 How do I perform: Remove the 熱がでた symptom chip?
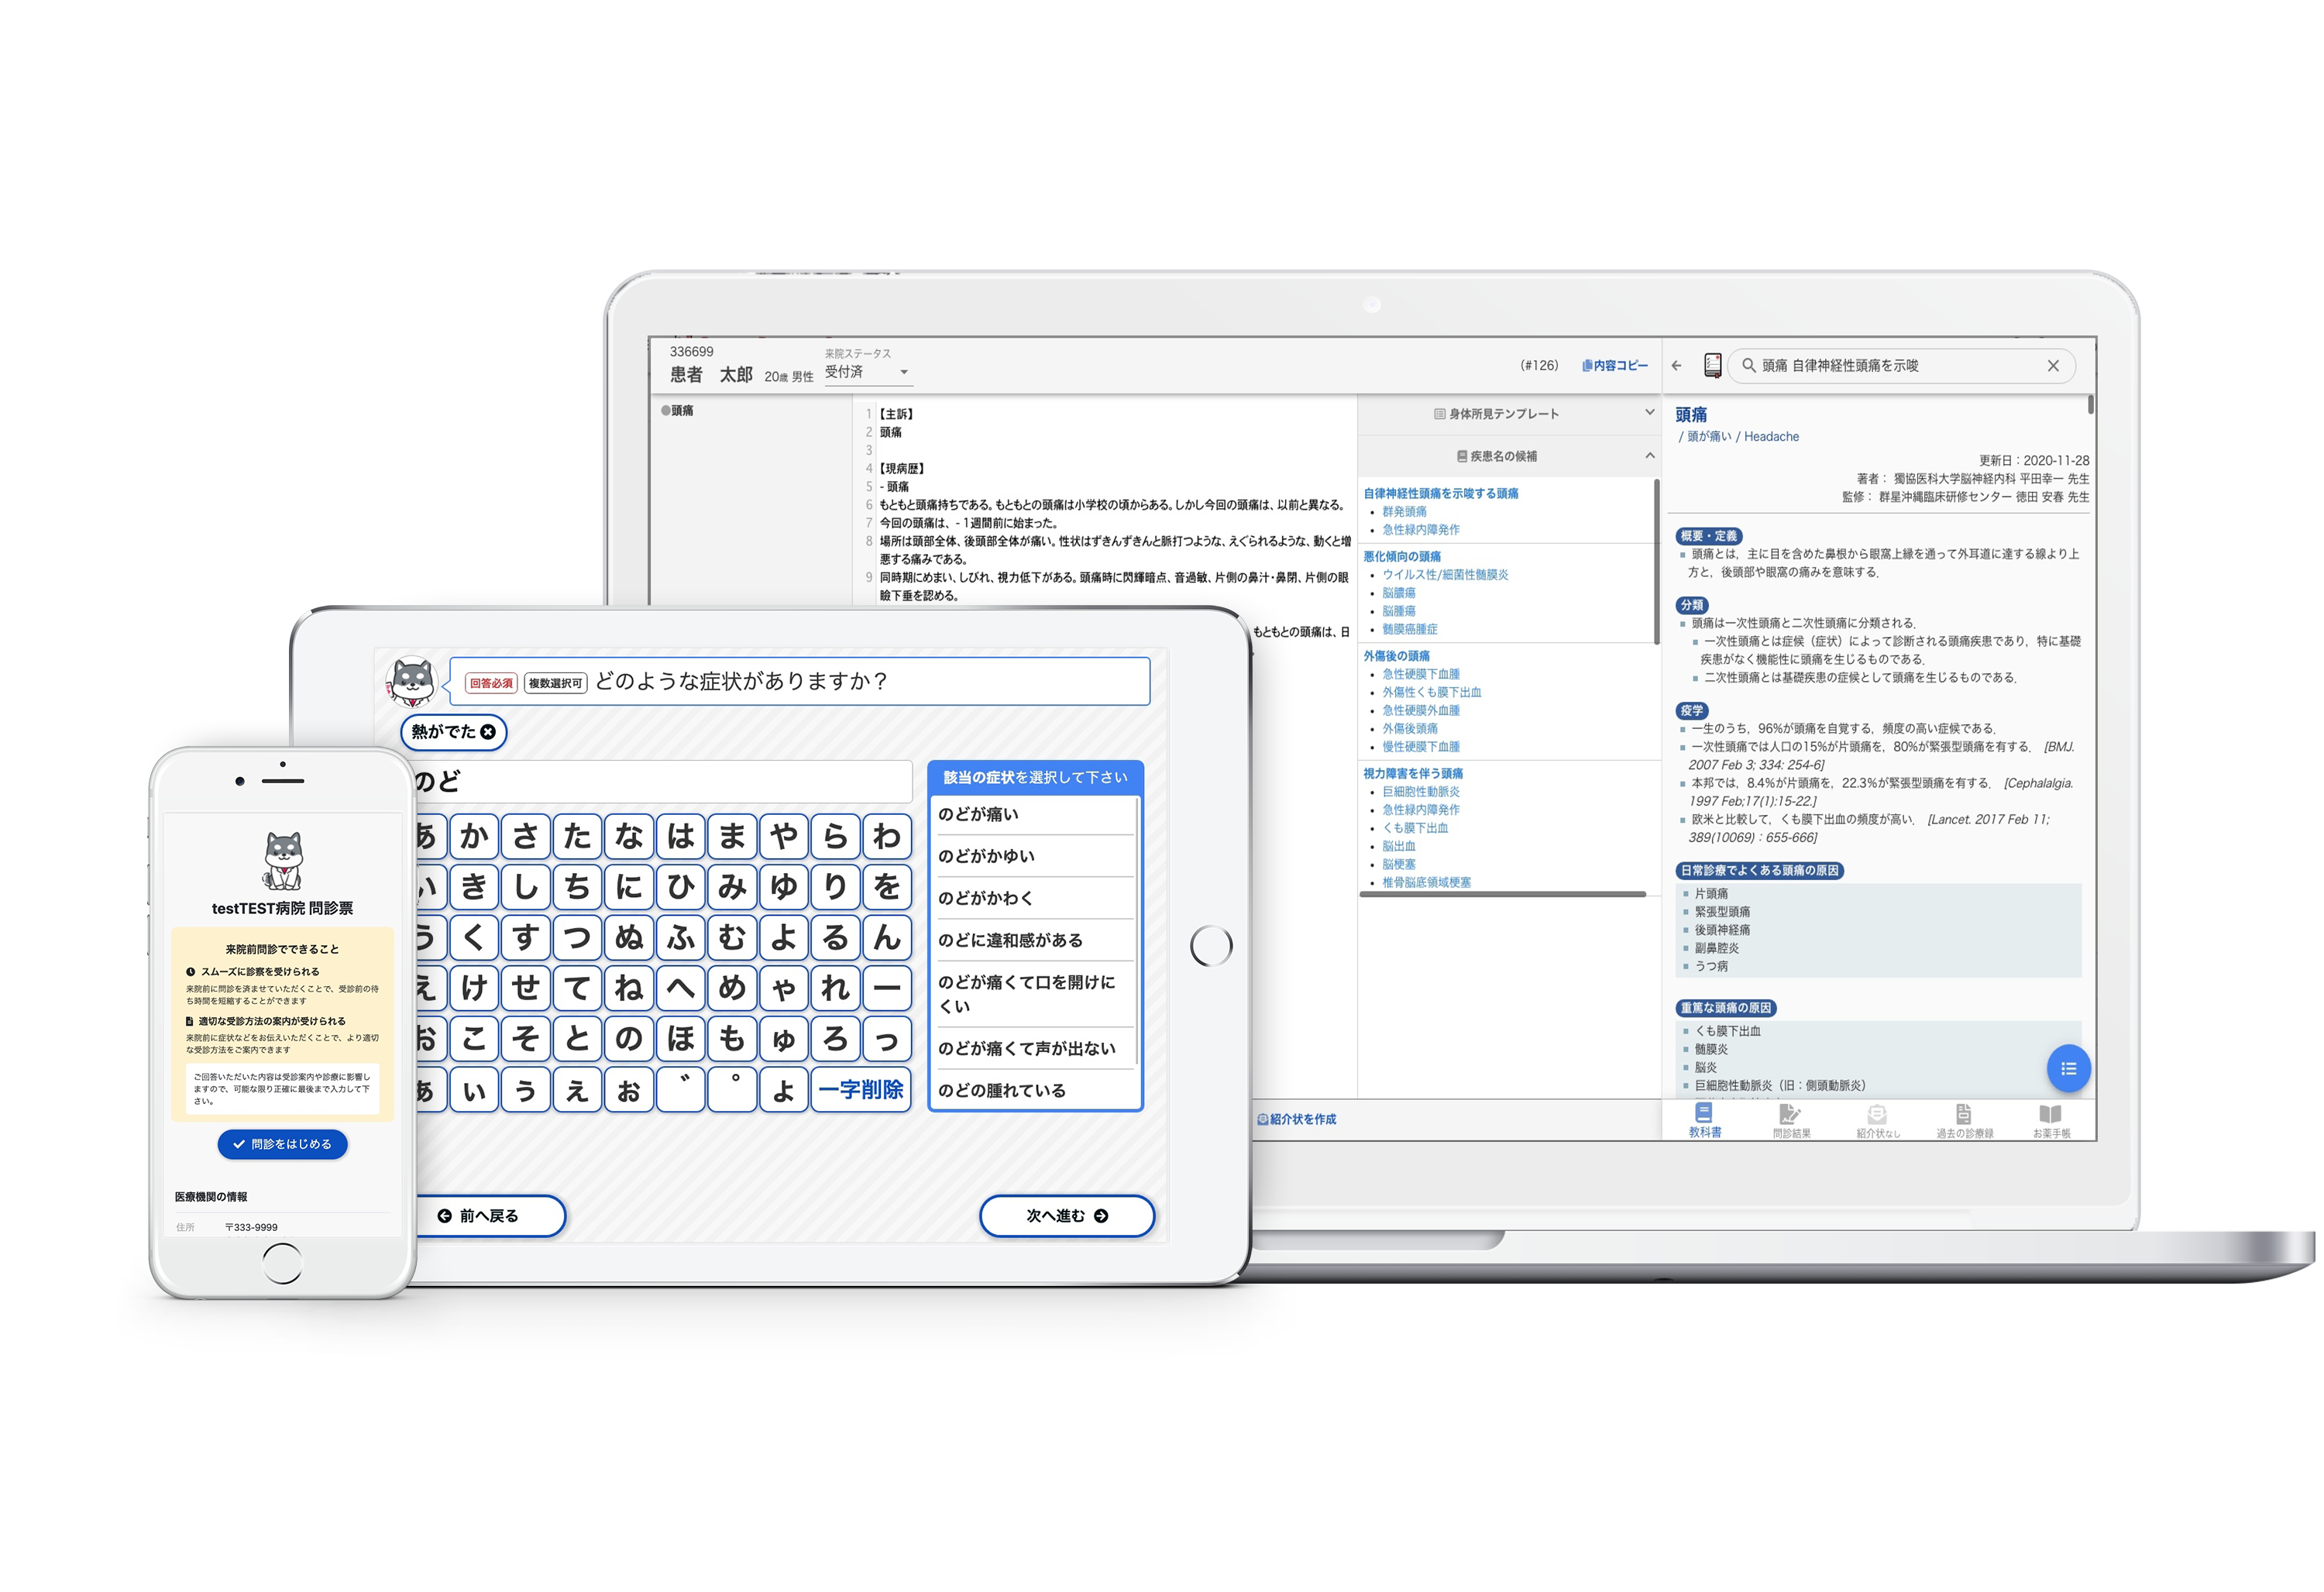488,732
